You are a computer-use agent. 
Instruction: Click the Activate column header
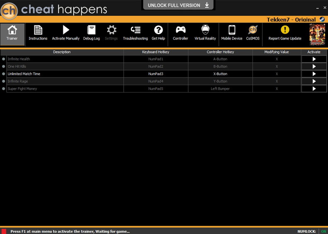coord(314,52)
